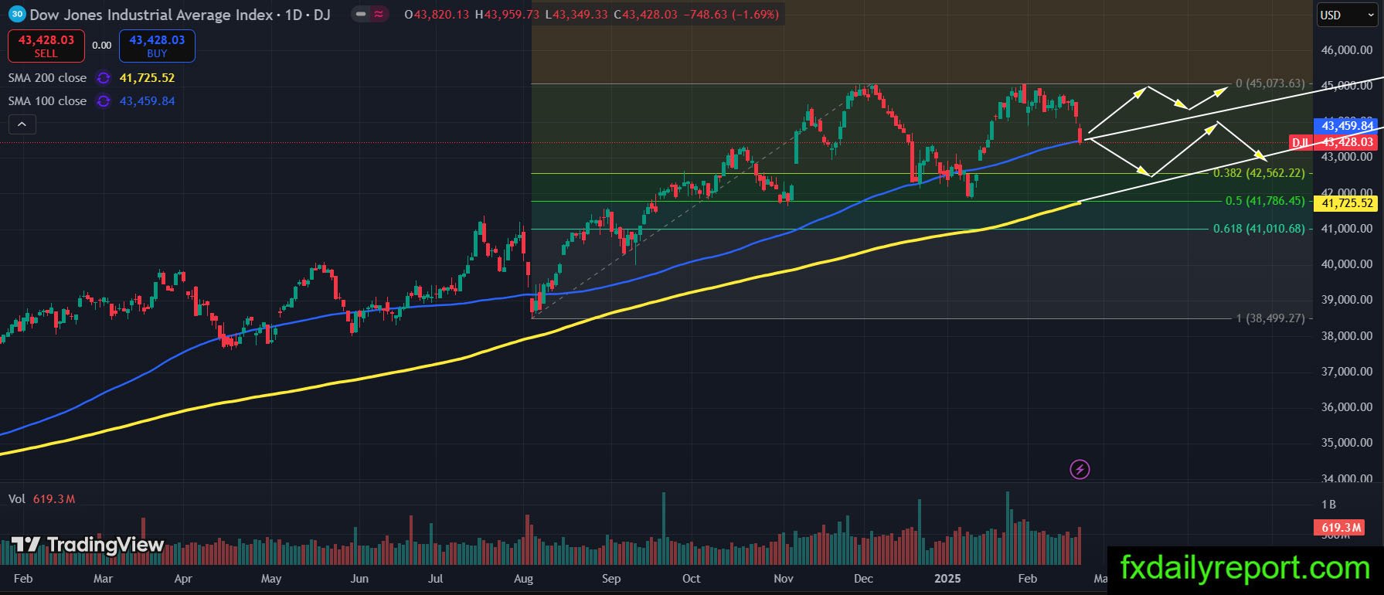1384x595 pixels.
Task: Click the Nov label on time axis
Action: [x=784, y=579]
